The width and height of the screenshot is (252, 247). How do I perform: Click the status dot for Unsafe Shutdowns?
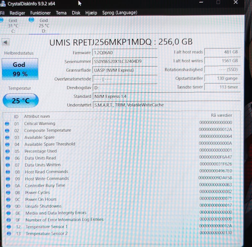pyautogui.click(x=8, y=206)
